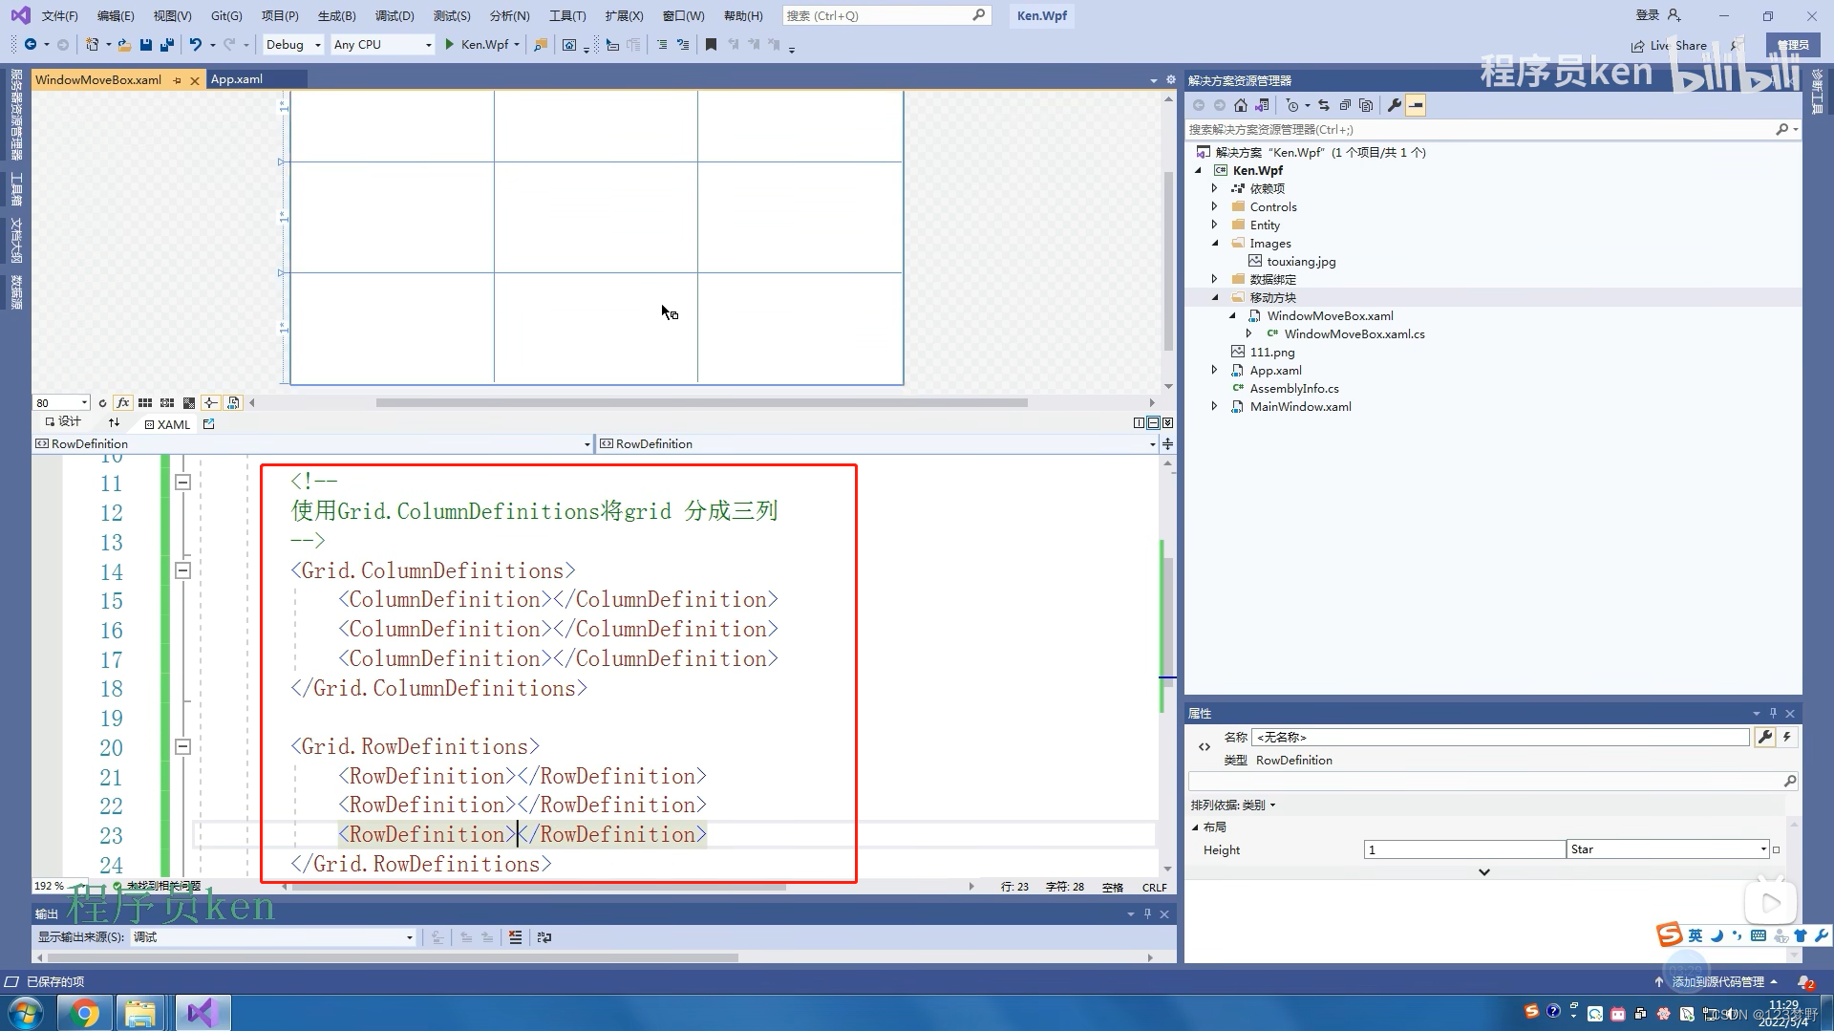Viewport: 1834px width, 1031px height.
Task: Click pop out XAML pane icon
Action: coord(208,423)
